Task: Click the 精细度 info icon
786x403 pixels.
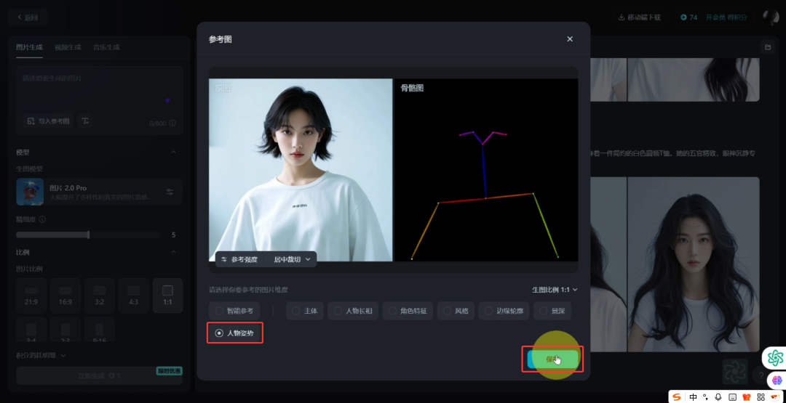Action: tap(42, 219)
